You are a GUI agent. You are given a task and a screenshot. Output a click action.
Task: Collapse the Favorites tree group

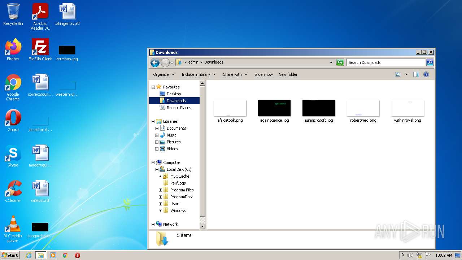[x=153, y=87]
